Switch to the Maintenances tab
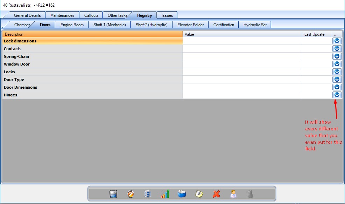 (62, 15)
